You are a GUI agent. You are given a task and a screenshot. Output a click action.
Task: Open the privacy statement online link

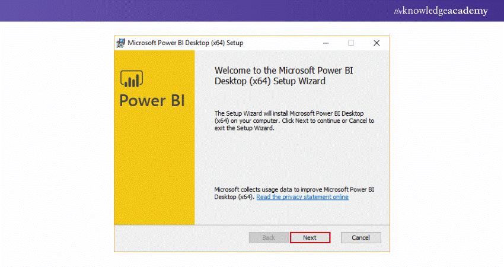302,197
